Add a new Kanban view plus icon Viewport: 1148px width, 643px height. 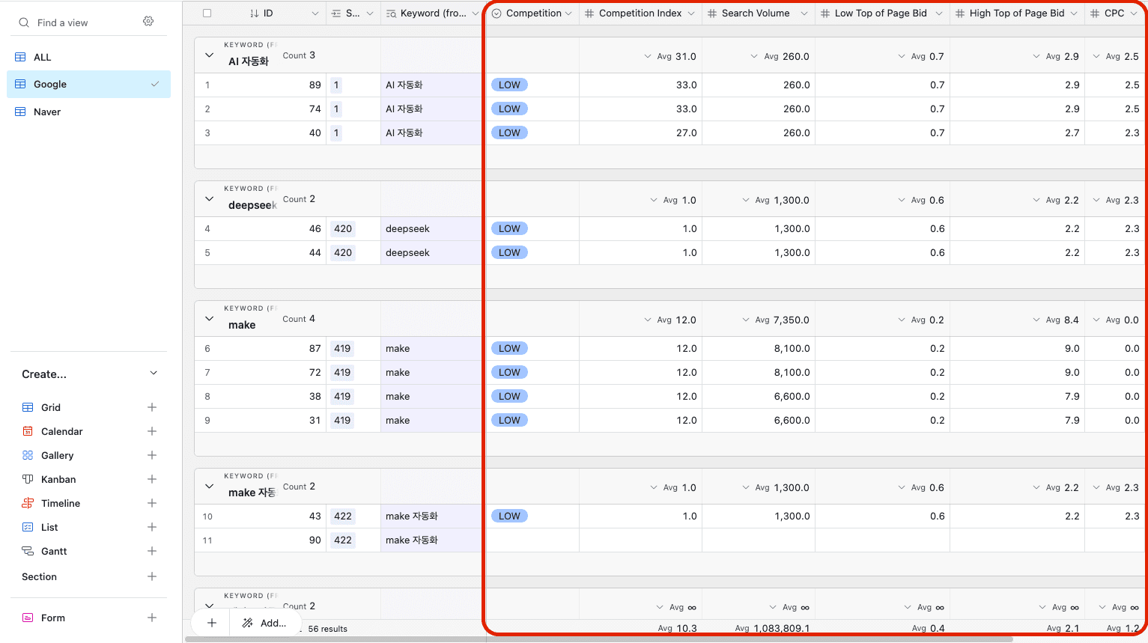[152, 479]
